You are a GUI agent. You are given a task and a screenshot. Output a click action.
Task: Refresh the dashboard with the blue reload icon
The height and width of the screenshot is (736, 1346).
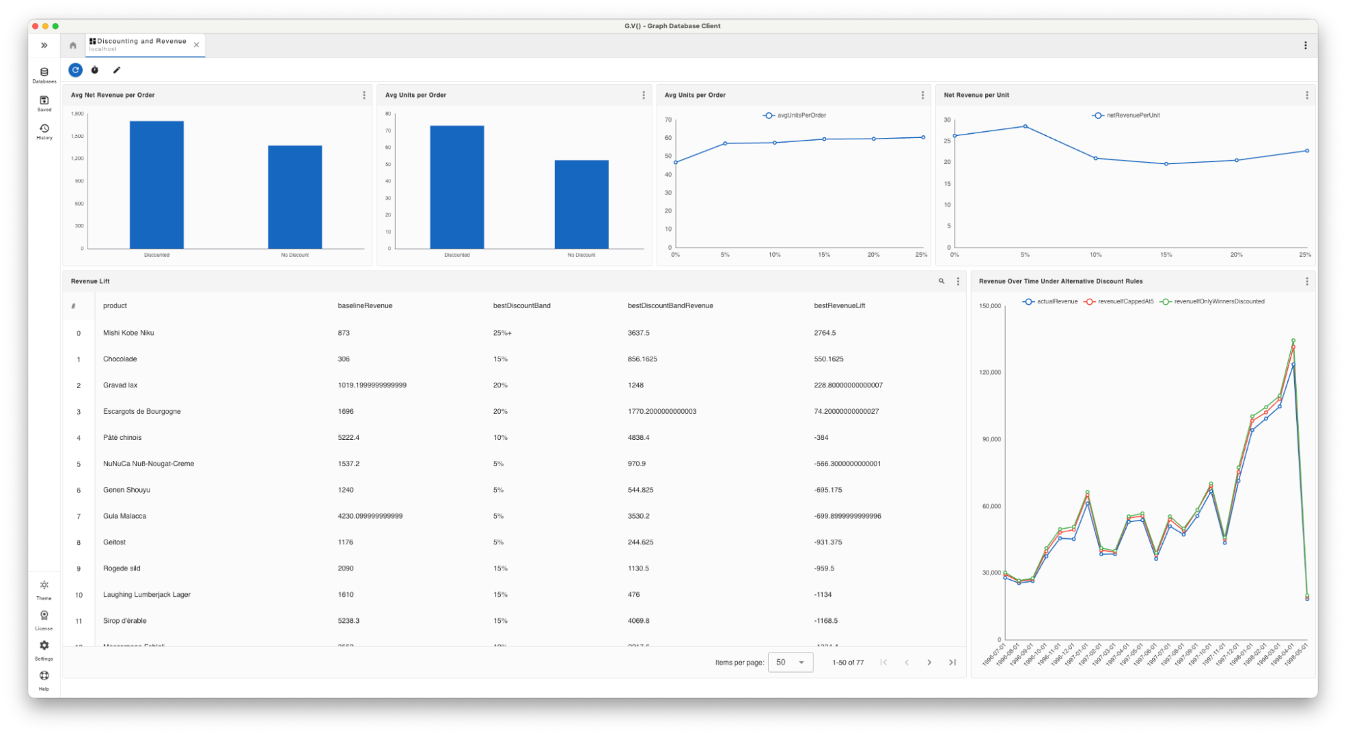[75, 69]
